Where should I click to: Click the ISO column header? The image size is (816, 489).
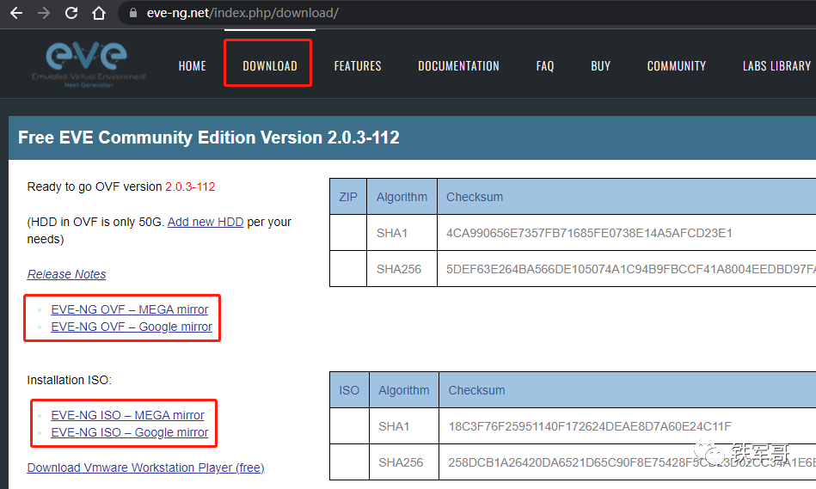(x=349, y=391)
